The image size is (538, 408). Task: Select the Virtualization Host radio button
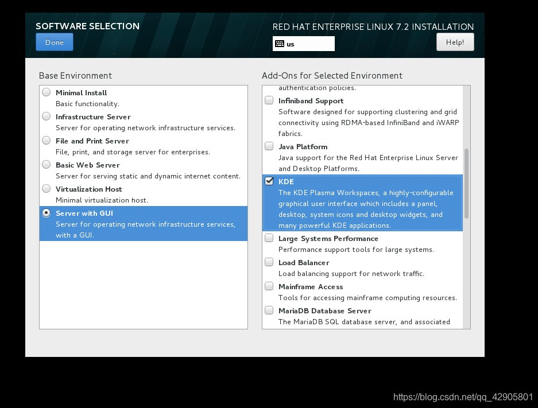point(47,189)
